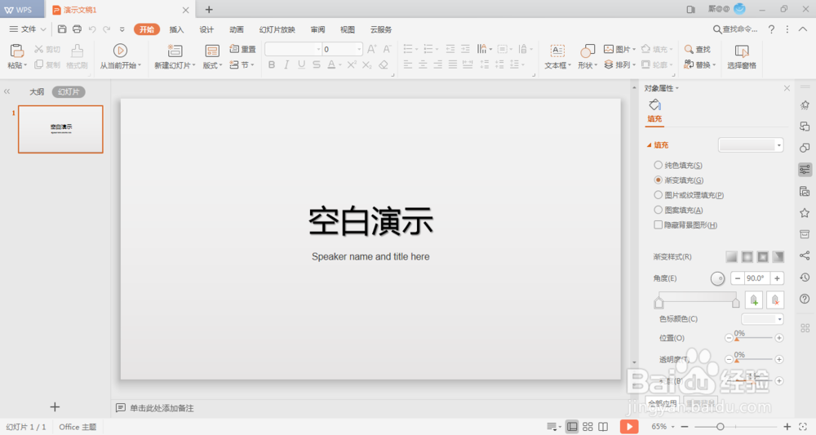
Task: Open the Design (设计) tab
Action: (206, 29)
